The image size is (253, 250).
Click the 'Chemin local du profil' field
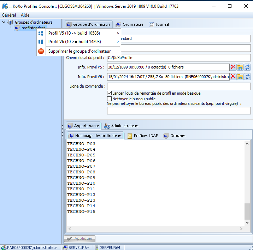coord(179,58)
